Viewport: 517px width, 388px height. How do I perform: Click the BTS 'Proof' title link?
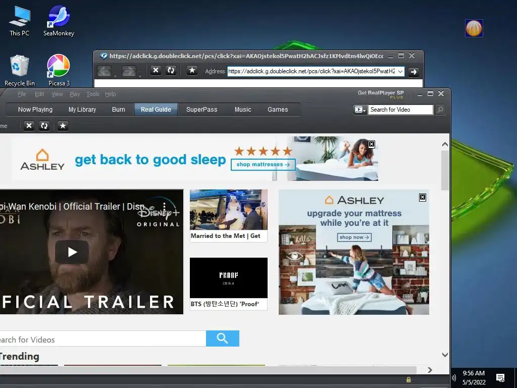(225, 304)
